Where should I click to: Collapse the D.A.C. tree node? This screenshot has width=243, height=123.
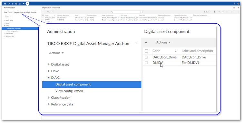click(x=5, y=26)
